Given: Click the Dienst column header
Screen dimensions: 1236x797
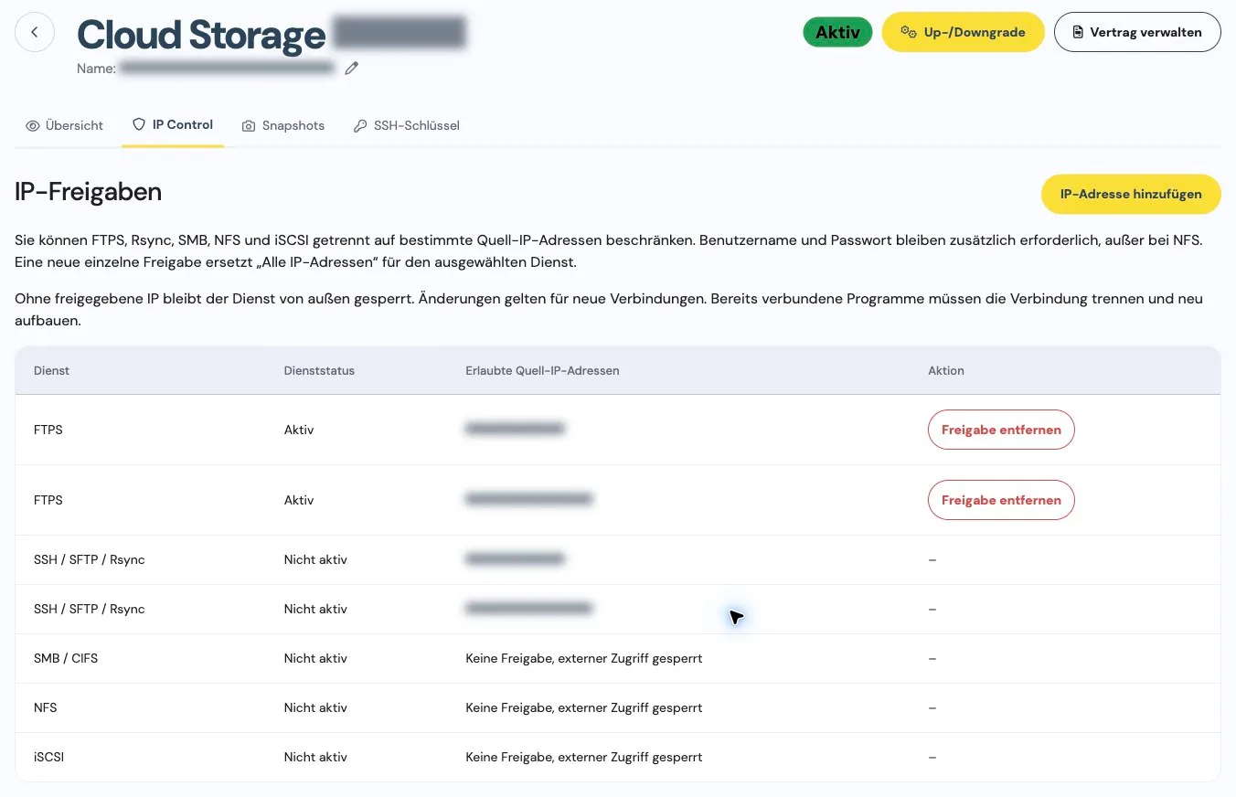Looking at the screenshot, I should point(51,370).
